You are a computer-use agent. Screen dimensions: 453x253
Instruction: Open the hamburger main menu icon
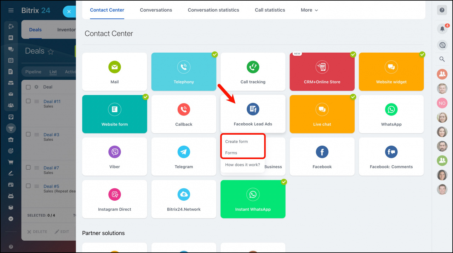(11, 11)
